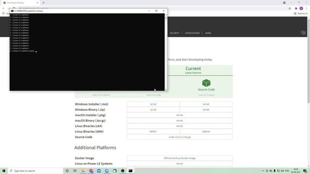Open the Chrome extensions puzzle icon

pyautogui.click(x=296, y=9)
